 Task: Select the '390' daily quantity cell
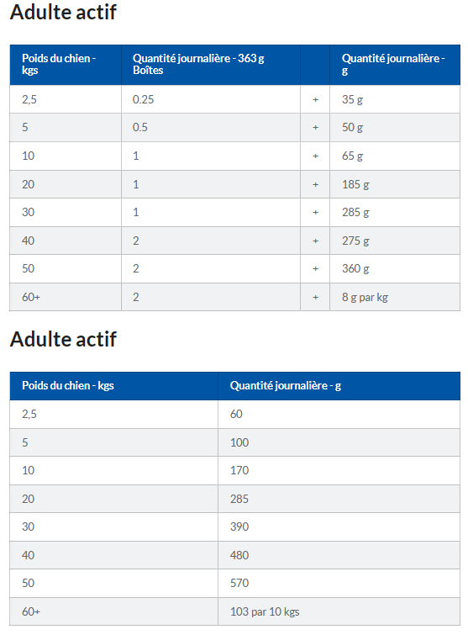339,527
